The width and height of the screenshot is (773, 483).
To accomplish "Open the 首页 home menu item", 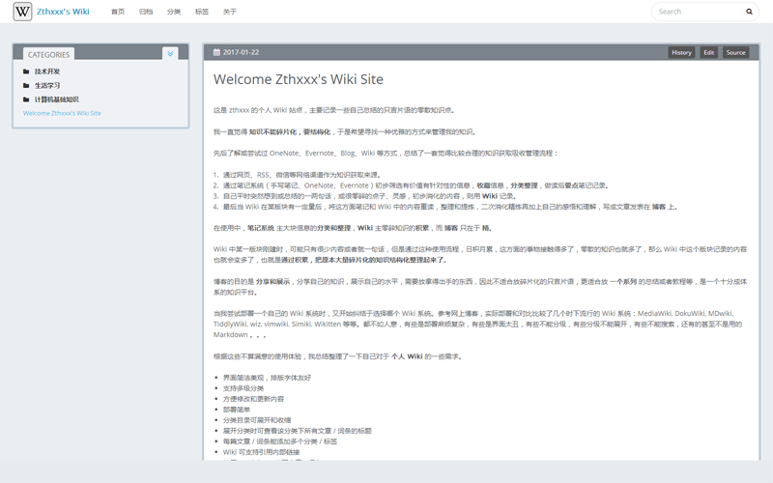I will tap(118, 12).
